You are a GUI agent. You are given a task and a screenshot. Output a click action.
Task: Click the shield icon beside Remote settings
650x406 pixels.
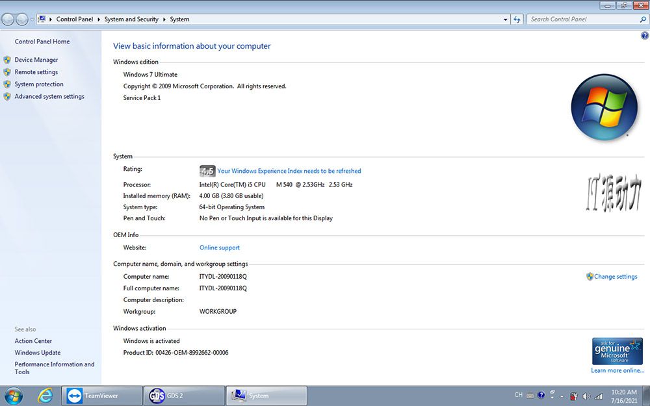coord(7,72)
